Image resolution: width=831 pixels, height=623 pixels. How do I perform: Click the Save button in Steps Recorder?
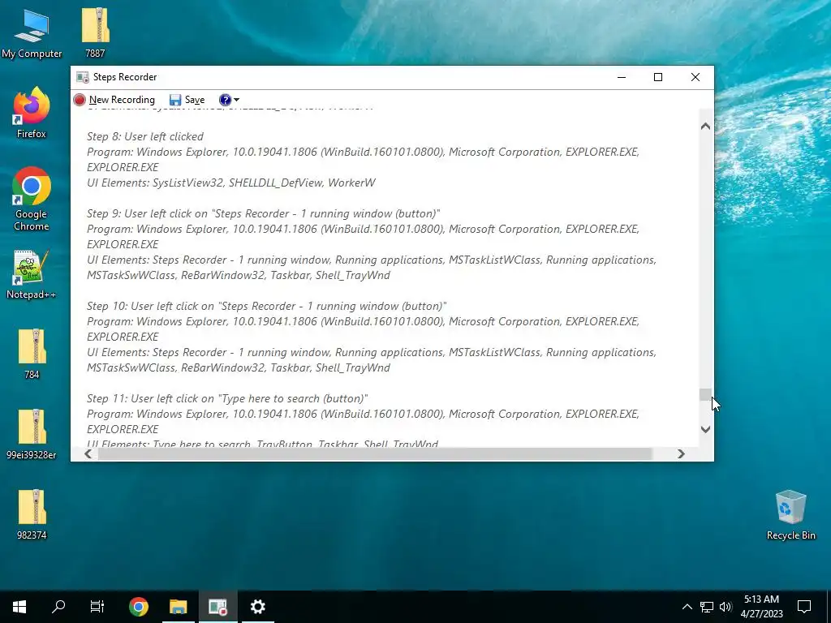tap(187, 100)
